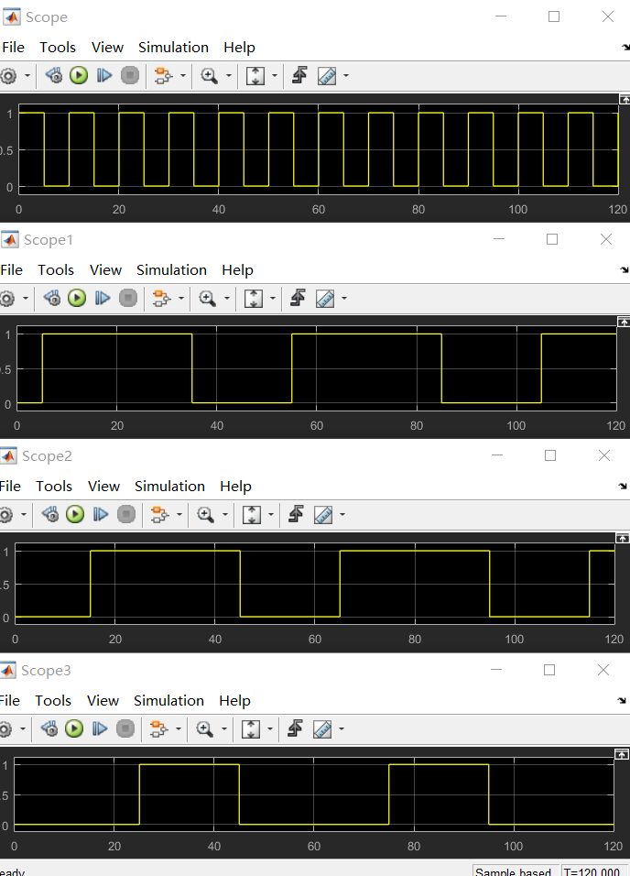Select Zoom tool in Scope1 window
630x876 pixels.
pos(207,298)
